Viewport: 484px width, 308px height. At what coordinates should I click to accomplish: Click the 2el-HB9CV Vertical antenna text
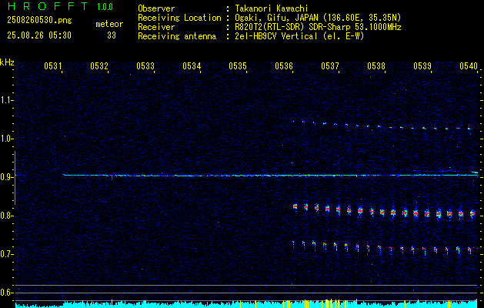click(300, 36)
